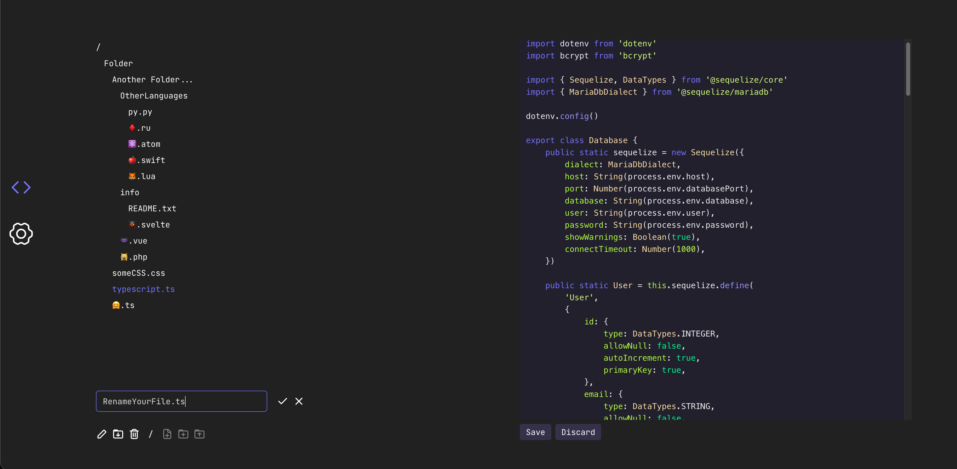Collapse the info folder
957x469 pixels.
tap(130, 192)
